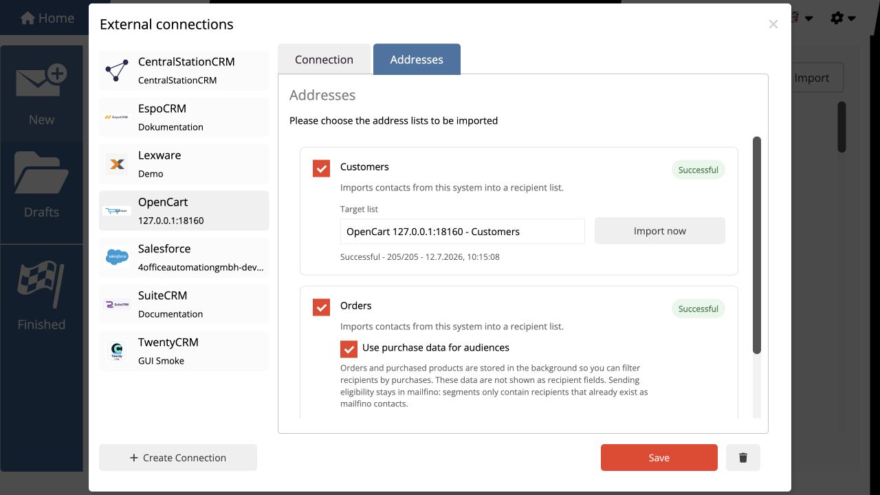Click Create Connection button

tap(178, 457)
